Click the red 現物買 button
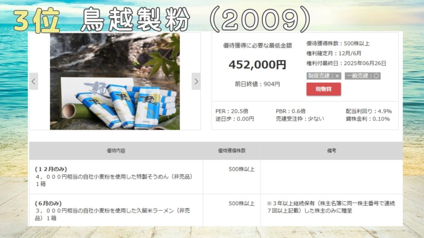The width and height of the screenshot is (424, 238). click(x=323, y=89)
